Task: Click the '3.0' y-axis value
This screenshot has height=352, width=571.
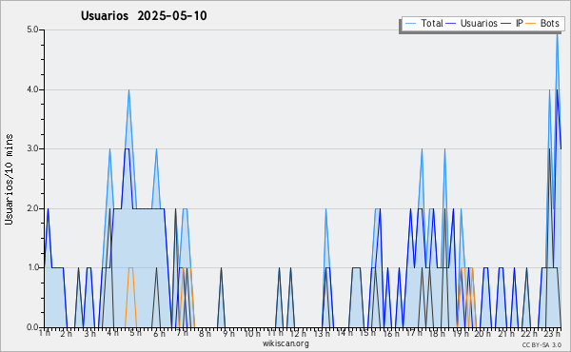Action: pyautogui.click(x=32, y=148)
